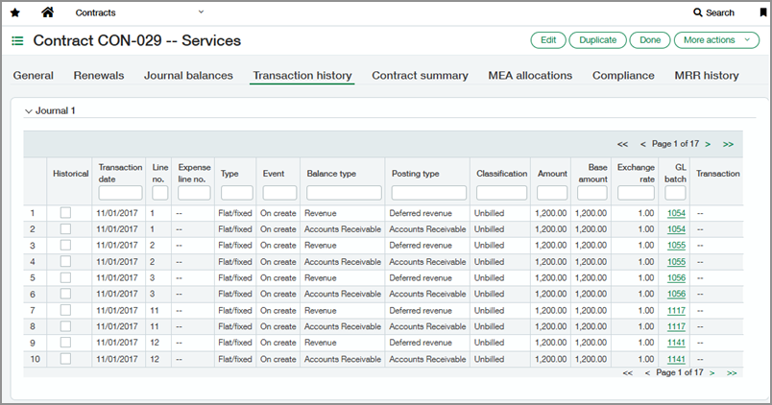The width and height of the screenshot is (772, 405).
Task: Collapse the Journal 1 section
Action: (x=28, y=110)
